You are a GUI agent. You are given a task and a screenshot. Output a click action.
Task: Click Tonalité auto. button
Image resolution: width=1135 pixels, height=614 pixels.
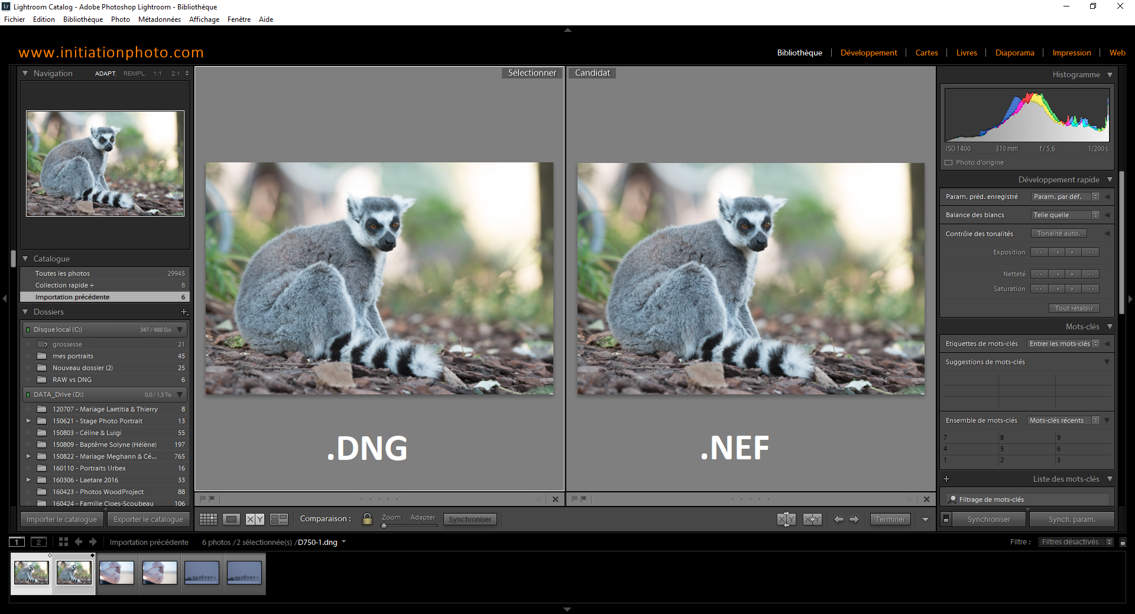pyautogui.click(x=1058, y=233)
